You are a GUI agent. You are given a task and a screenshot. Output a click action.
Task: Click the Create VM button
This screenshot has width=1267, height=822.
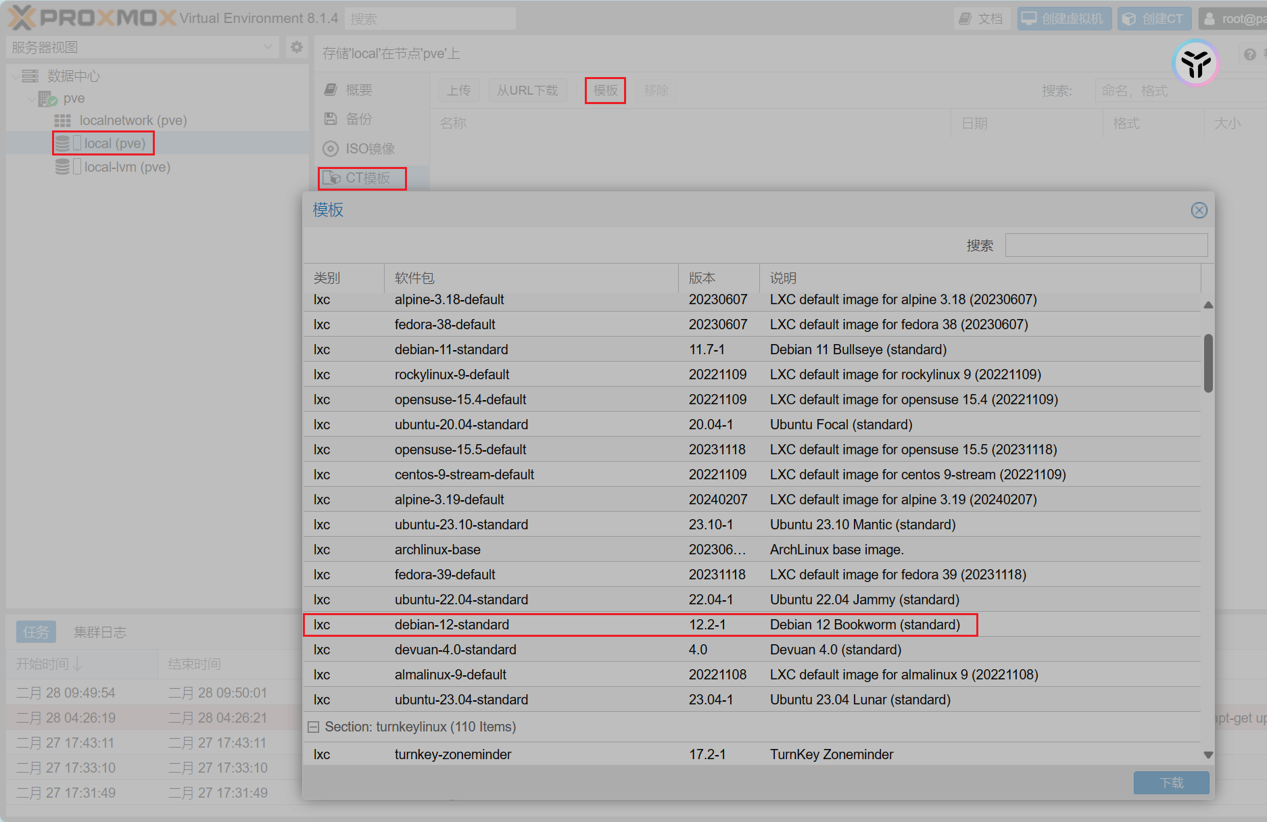click(1064, 18)
